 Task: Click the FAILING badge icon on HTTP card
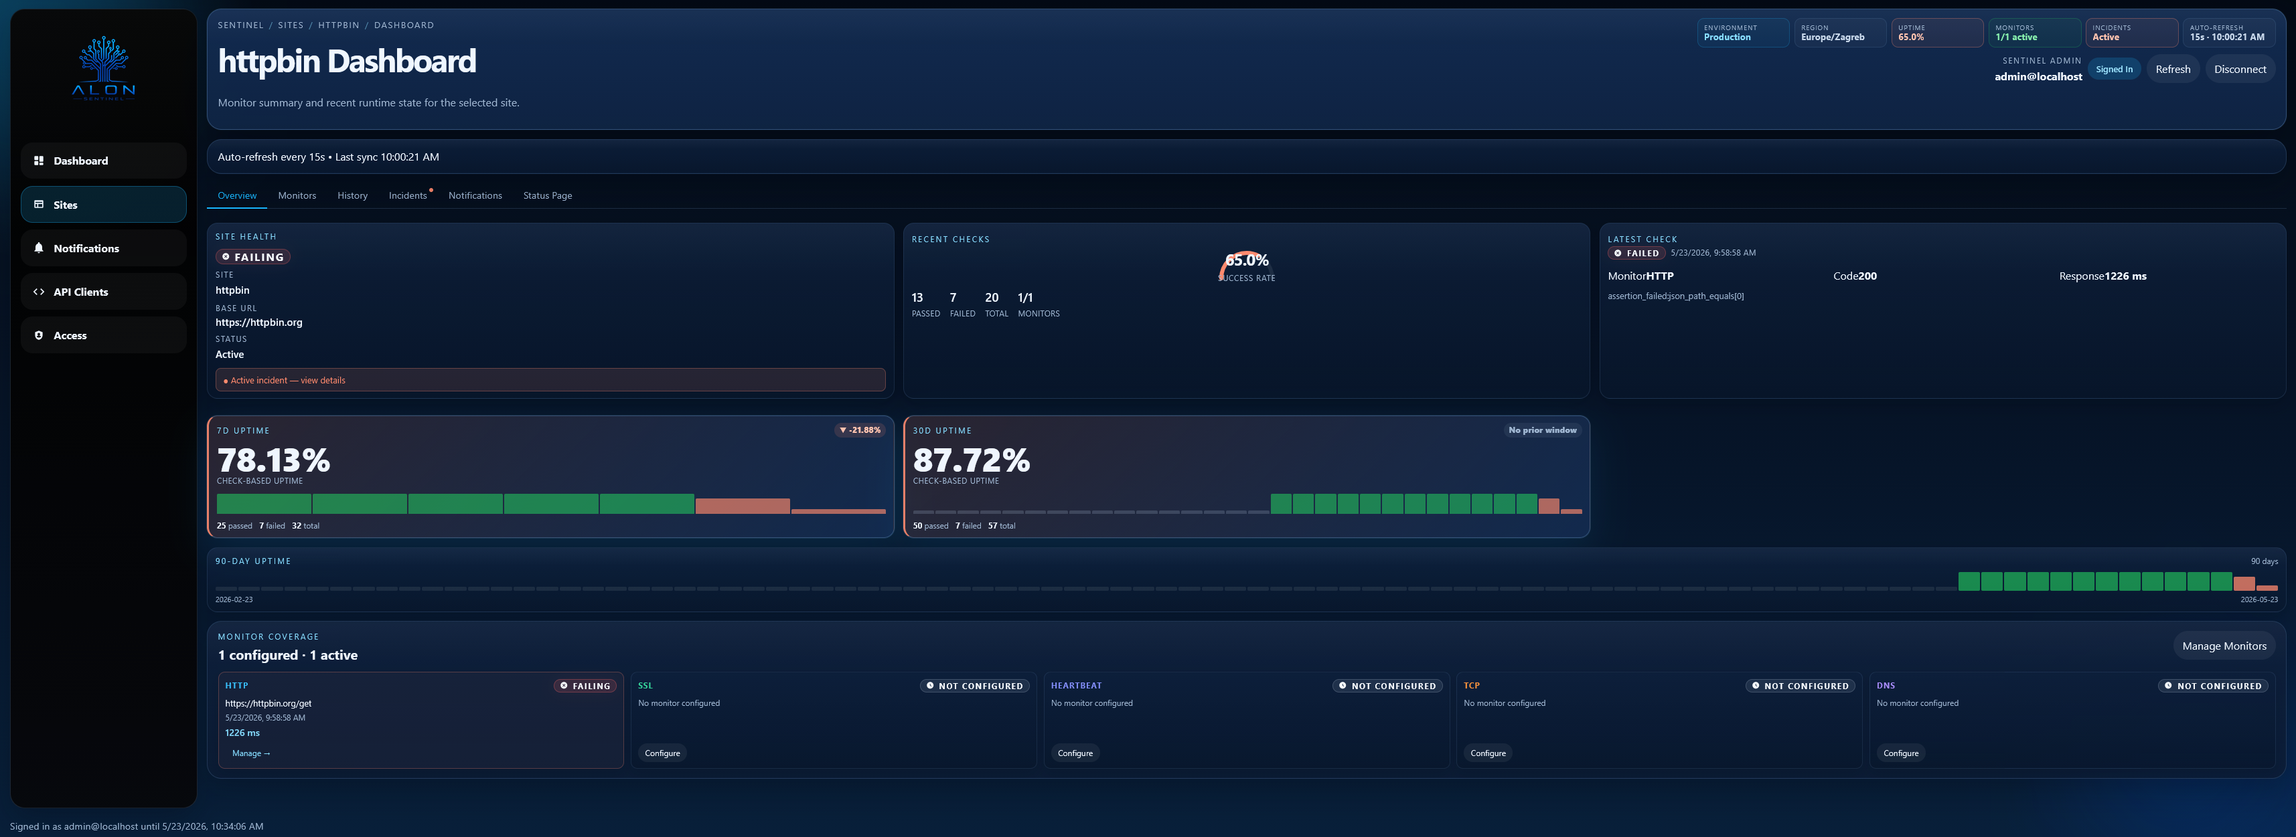(x=563, y=686)
